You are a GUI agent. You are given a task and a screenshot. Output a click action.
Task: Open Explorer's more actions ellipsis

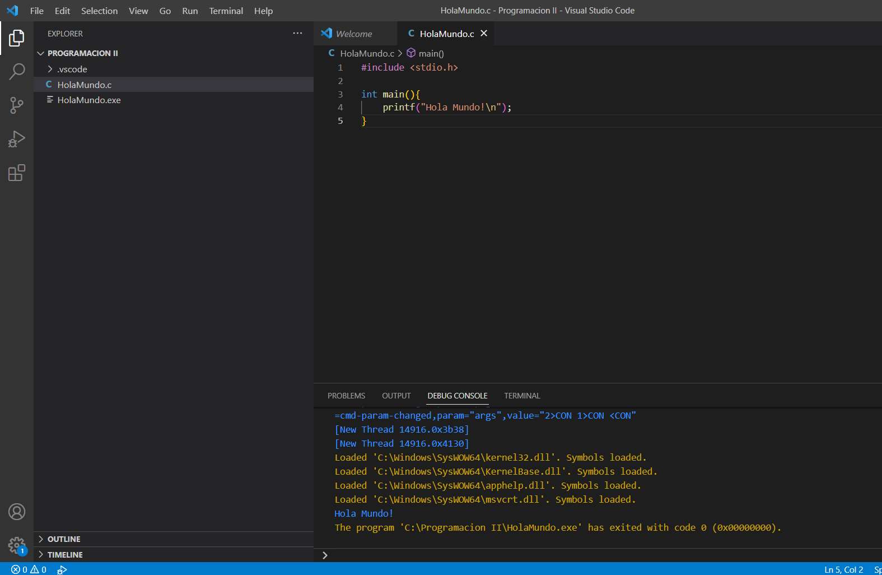297,34
